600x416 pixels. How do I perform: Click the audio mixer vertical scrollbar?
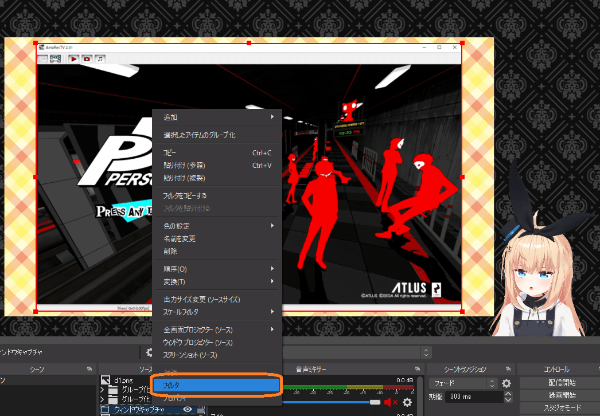420,396
